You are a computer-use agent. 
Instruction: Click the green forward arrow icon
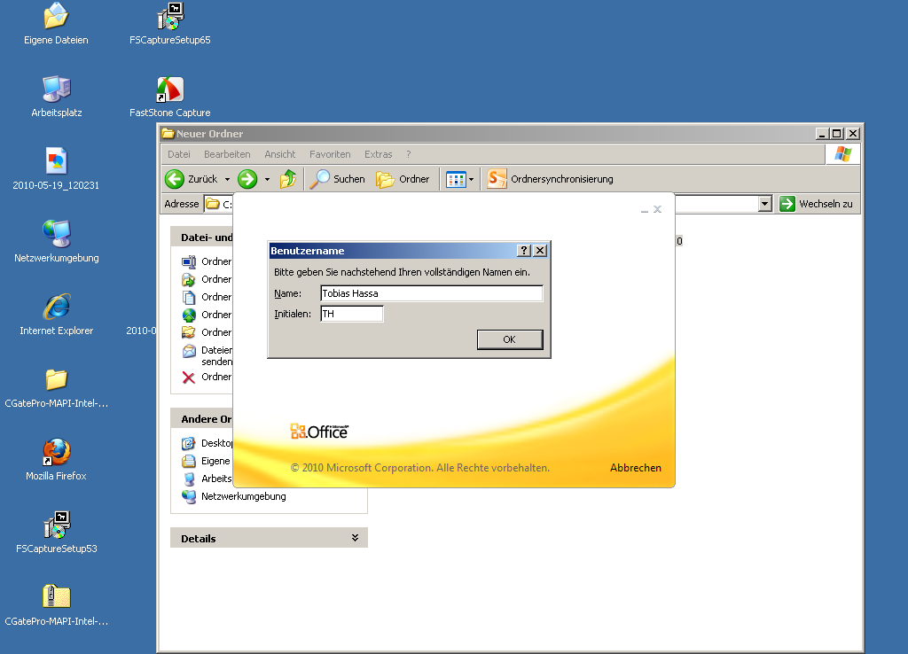click(x=247, y=179)
